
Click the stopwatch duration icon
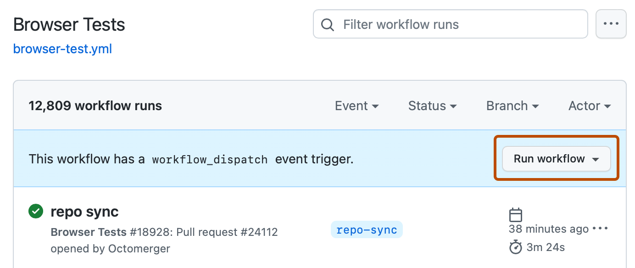tap(516, 247)
